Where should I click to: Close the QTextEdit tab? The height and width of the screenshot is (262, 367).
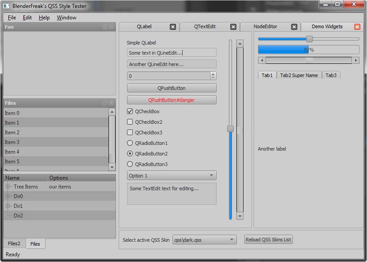(233, 27)
